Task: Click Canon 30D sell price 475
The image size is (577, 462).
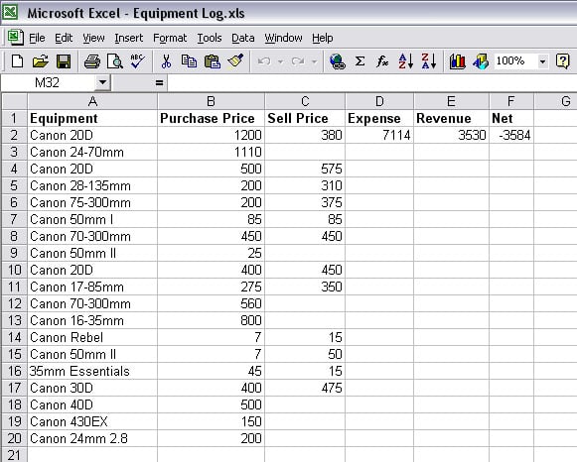Action: click(305, 388)
